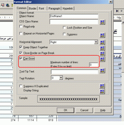Uncheck Keep Object Together
The image size is (124, 125).
[x=21, y=47]
